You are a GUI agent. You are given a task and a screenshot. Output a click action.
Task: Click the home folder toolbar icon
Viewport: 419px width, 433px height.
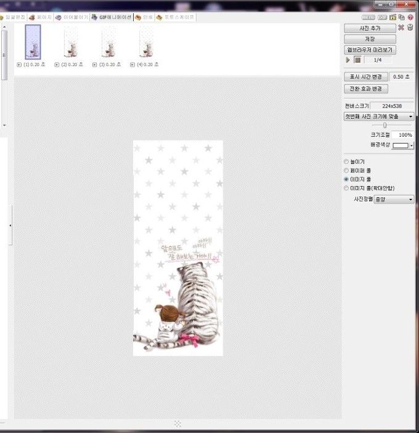(x=393, y=17)
